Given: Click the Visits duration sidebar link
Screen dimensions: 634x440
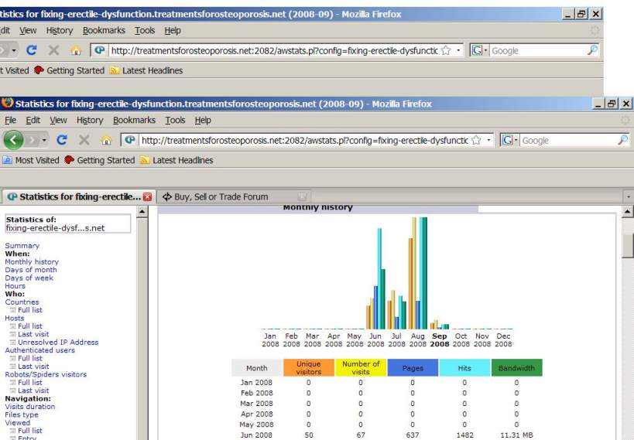Looking at the screenshot, I should pos(30,407).
